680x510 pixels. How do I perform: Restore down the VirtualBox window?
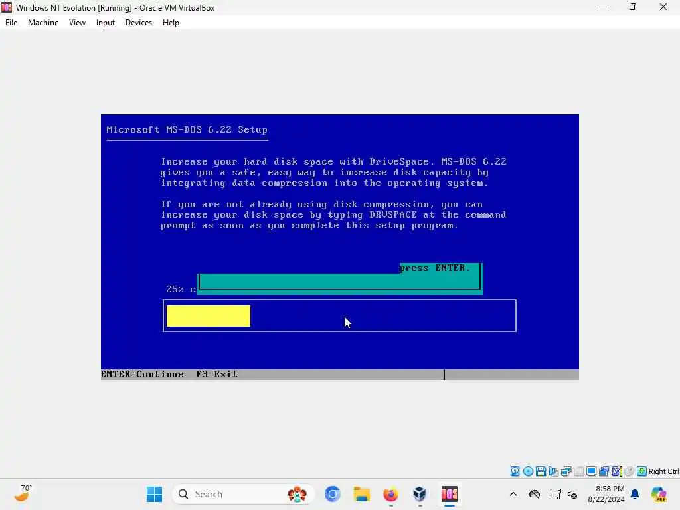click(x=633, y=7)
